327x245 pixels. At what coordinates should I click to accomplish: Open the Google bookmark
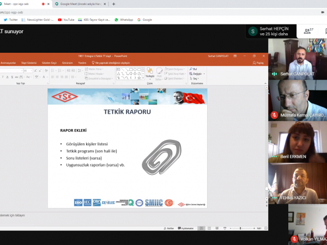(144, 20)
